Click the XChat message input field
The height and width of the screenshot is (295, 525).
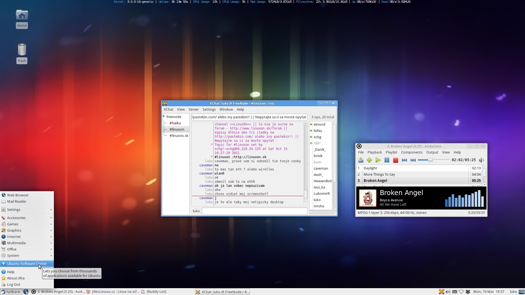pyautogui.click(x=255, y=211)
